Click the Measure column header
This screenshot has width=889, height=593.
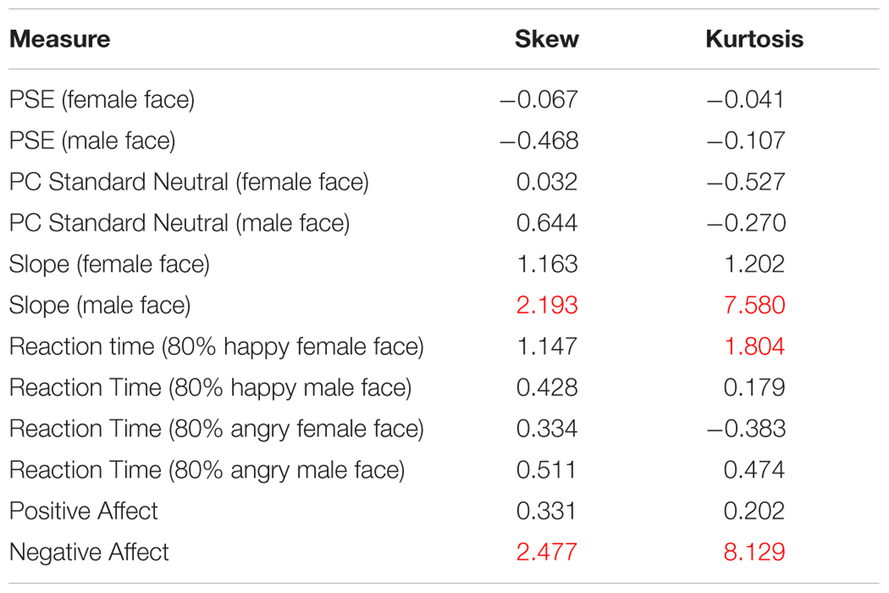(60, 39)
